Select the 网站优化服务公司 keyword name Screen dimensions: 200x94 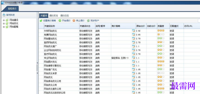pyautogui.click(x=52, y=89)
